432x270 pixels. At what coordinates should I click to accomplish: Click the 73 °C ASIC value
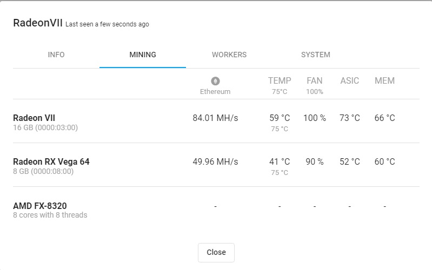[x=350, y=118]
